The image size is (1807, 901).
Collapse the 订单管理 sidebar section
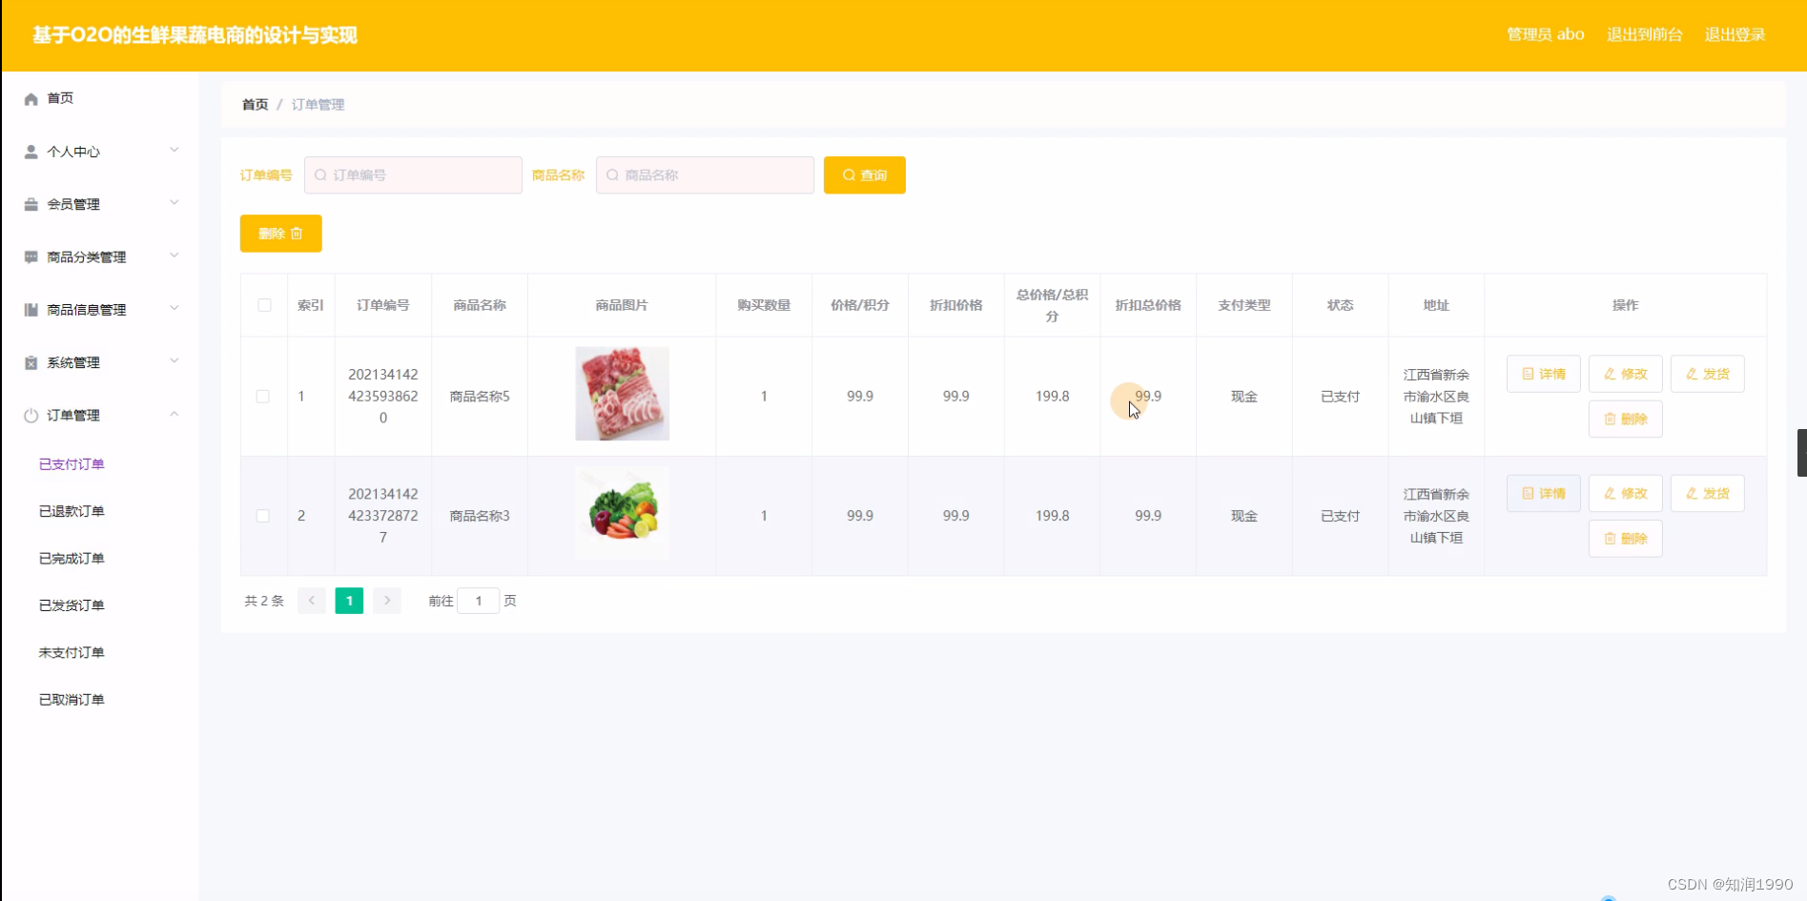click(x=175, y=414)
